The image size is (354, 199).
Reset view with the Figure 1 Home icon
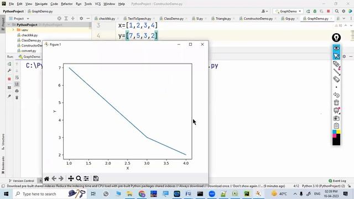click(x=46, y=179)
